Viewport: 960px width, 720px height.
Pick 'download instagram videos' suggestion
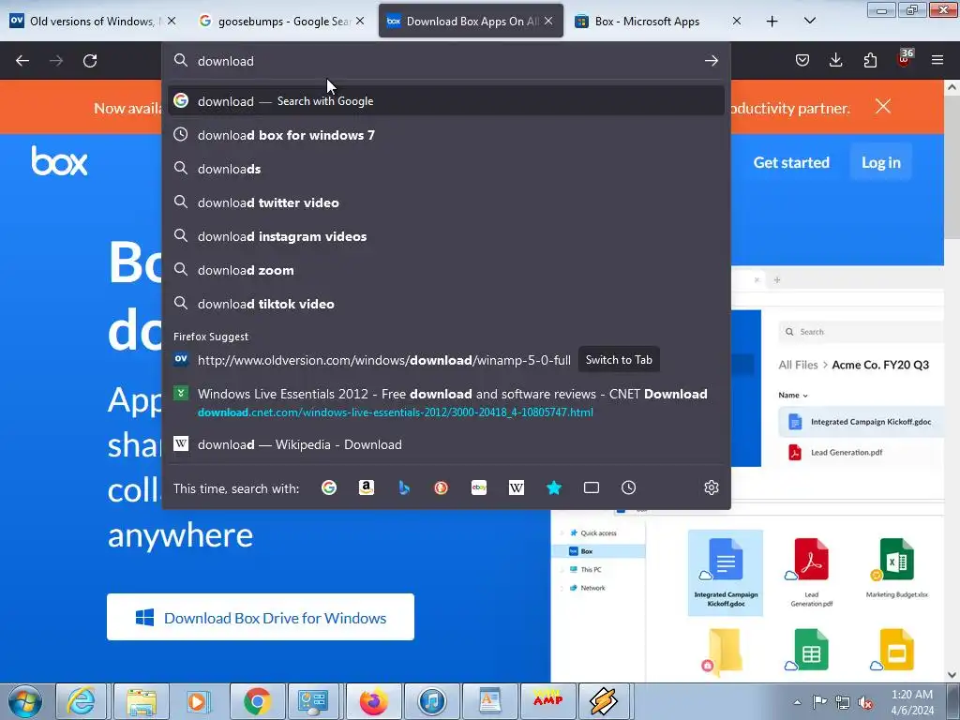coord(445,235)
